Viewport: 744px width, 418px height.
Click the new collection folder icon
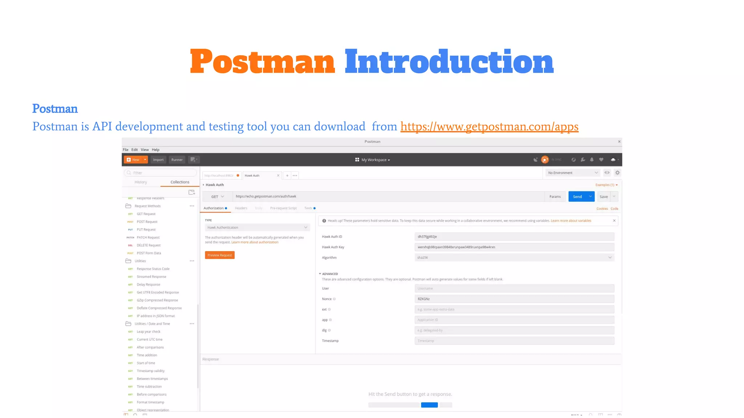pyautogui.click(x=192, y=192)
